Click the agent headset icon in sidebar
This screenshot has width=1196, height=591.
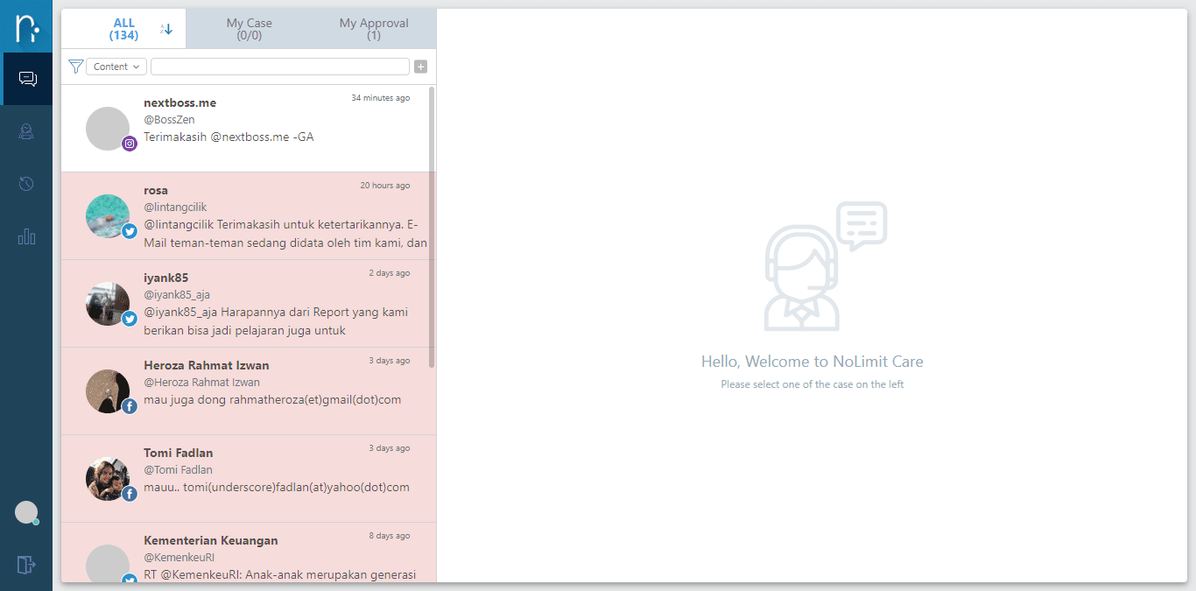(x=26, y=132)
